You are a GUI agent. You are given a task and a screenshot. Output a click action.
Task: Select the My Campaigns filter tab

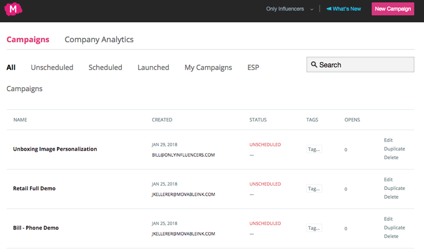(x=208, y=68)
